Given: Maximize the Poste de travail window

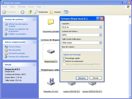Looking at the screenshot, I should (x=125, y=3).
